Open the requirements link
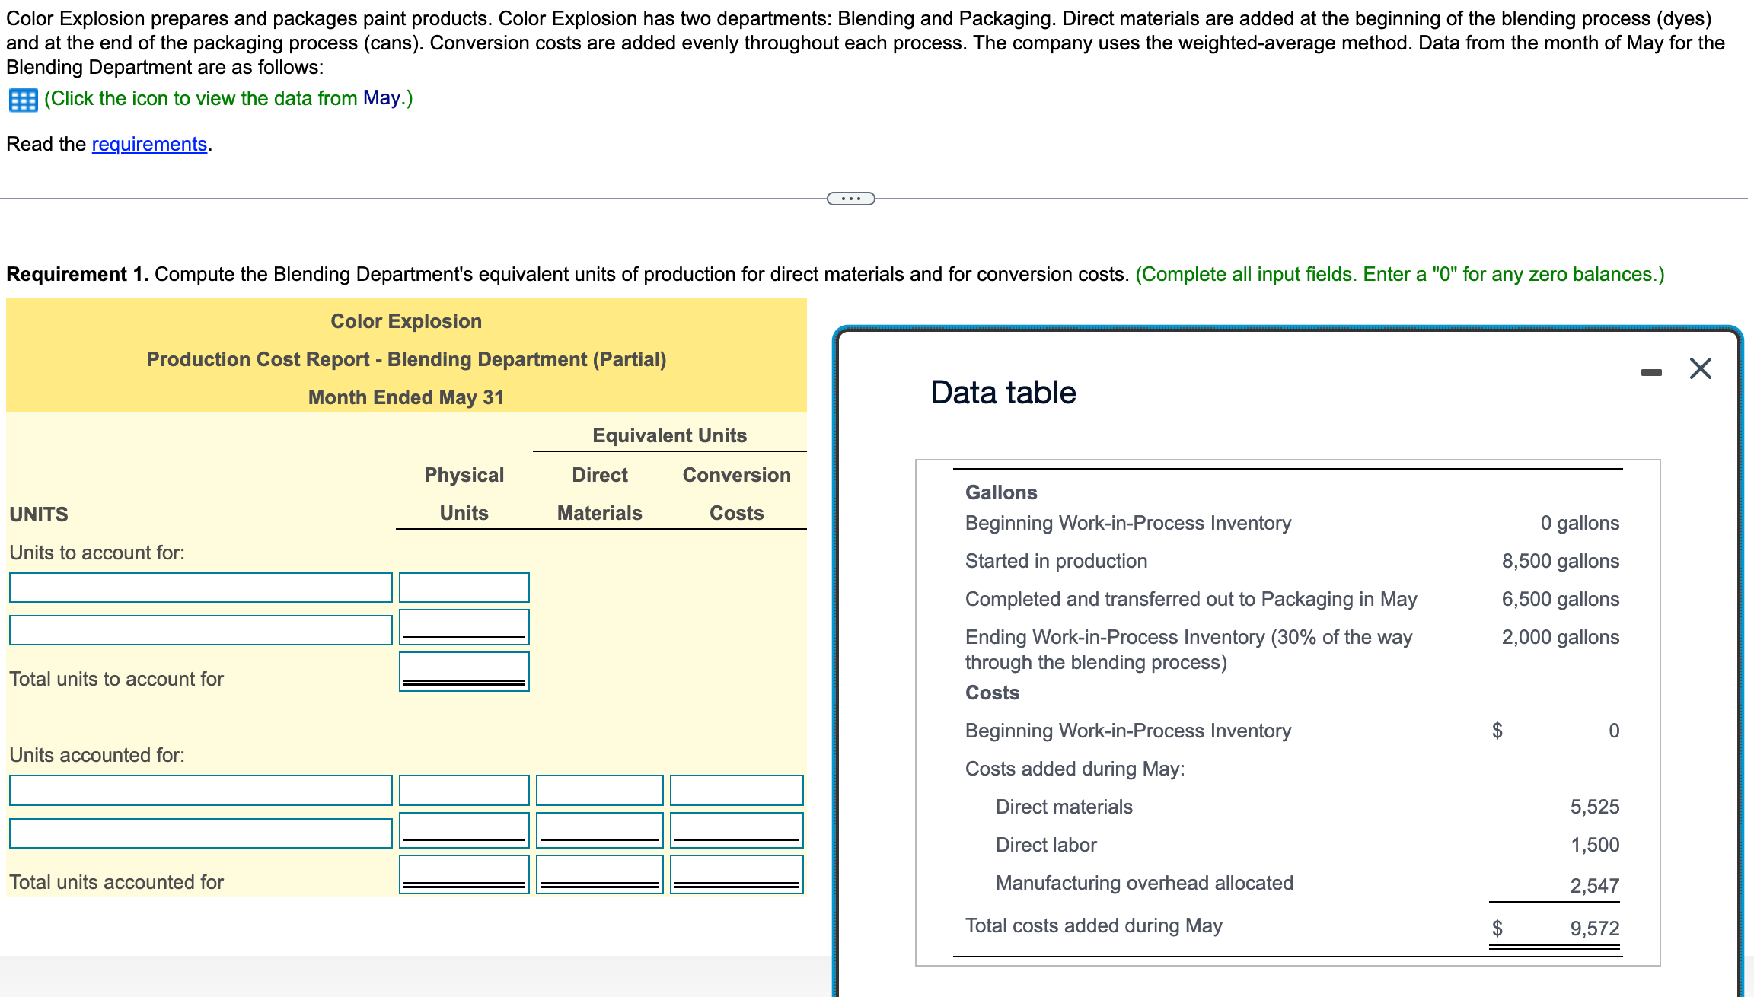1754x997 pixels. pyautogui.click(x=149, y=144)
